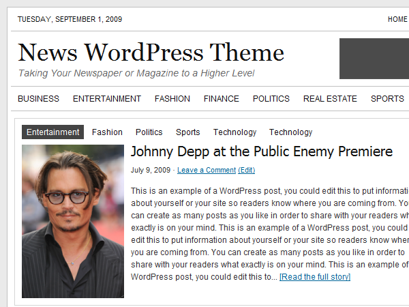The width and height of the screenshot is (409, 307).
Task: Click the Leave a Comment link
Action: 207,170
